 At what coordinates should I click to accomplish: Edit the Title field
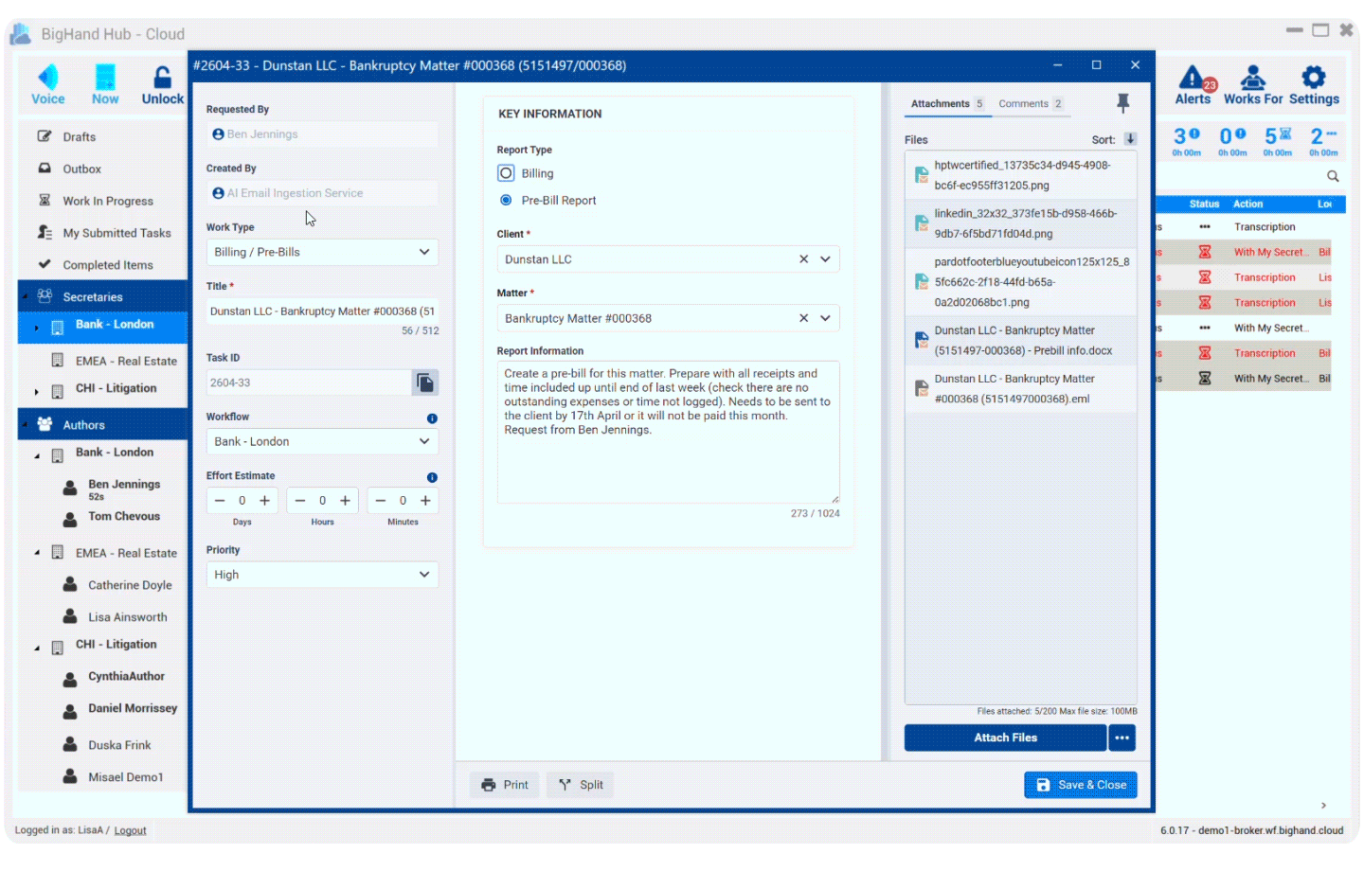322,311
